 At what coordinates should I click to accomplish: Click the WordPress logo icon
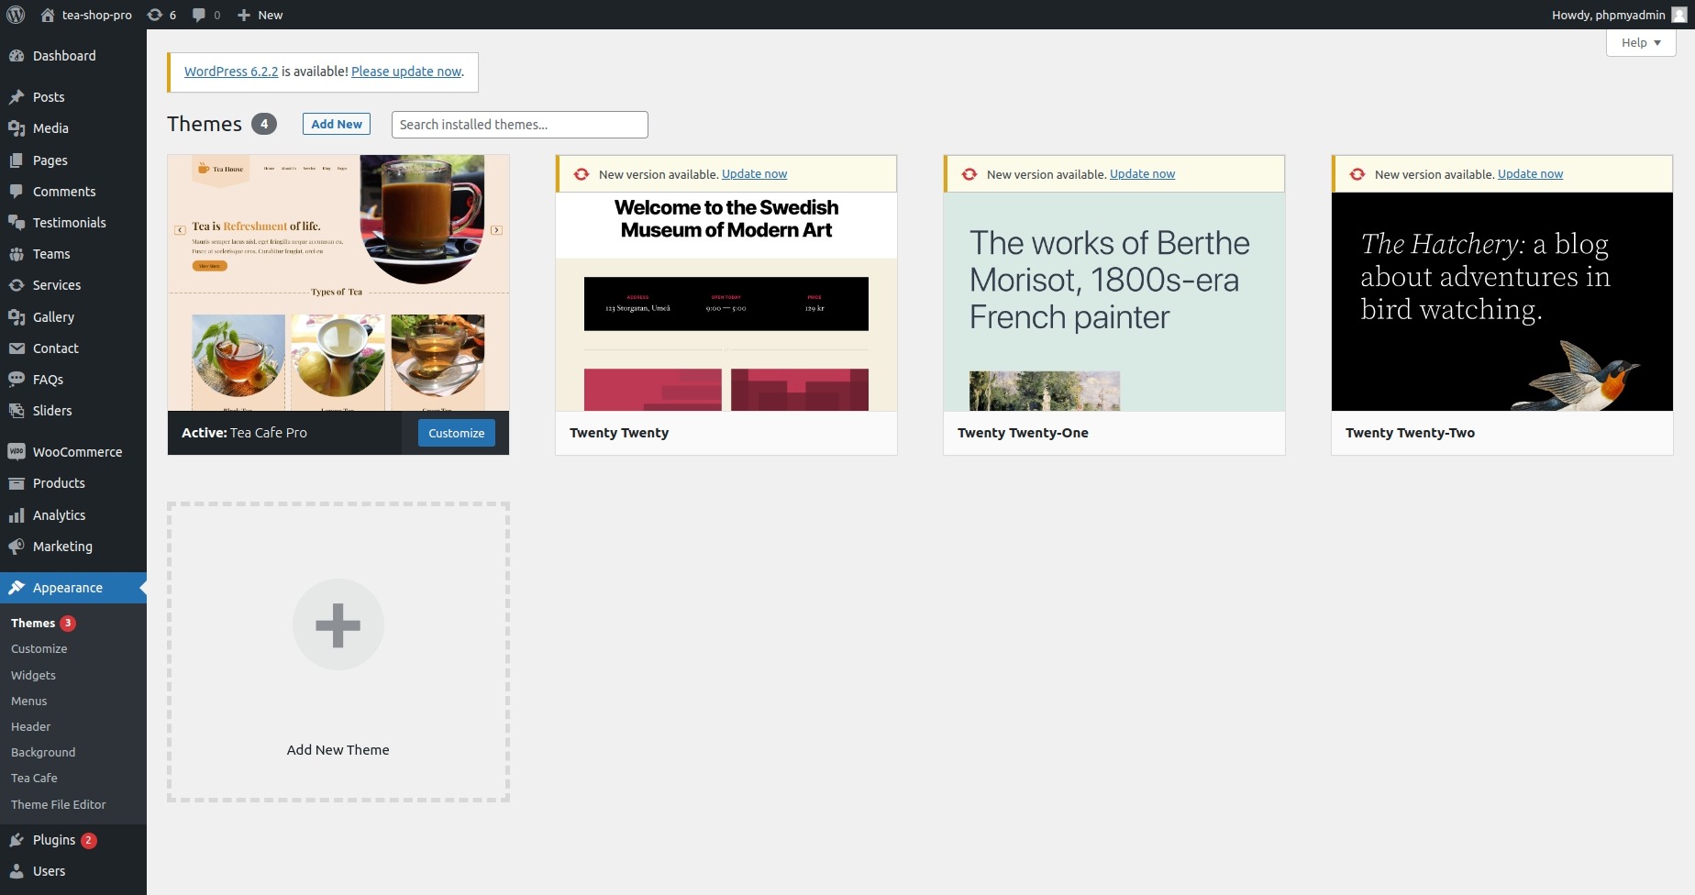pos(16,15)
